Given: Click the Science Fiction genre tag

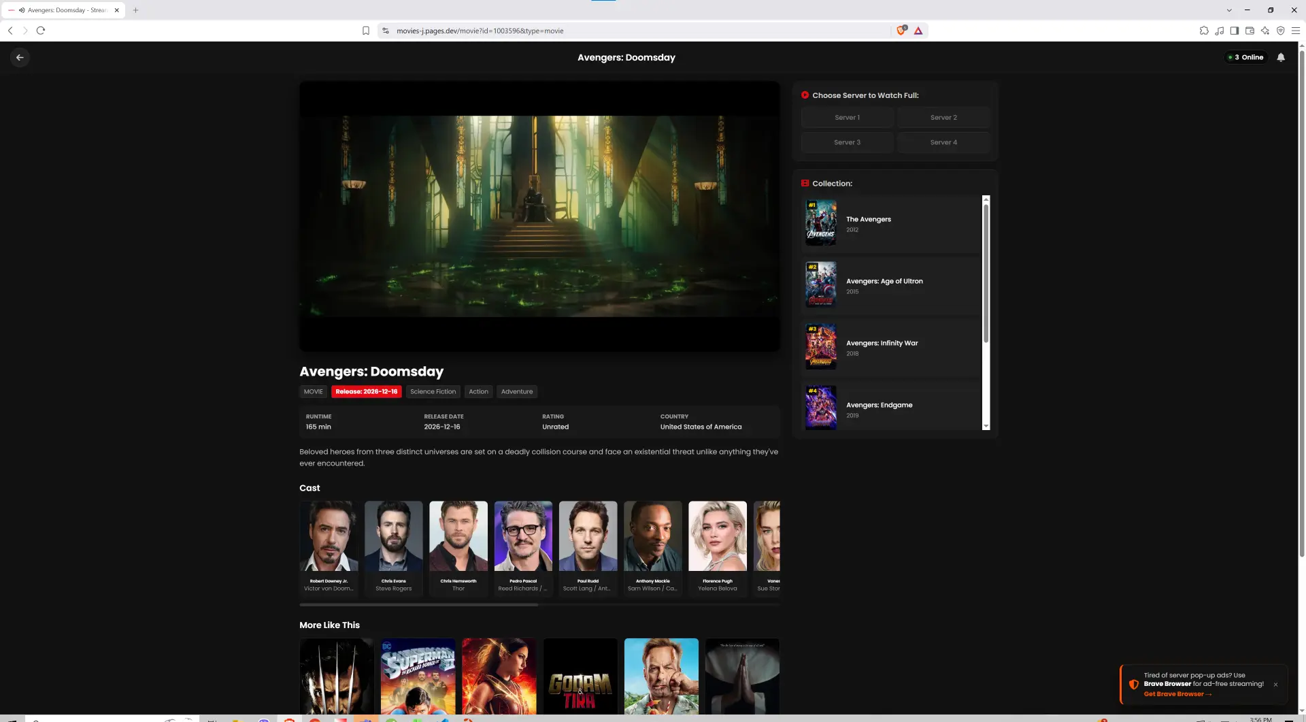Looking at the screenshot, I should coord(433,392).
